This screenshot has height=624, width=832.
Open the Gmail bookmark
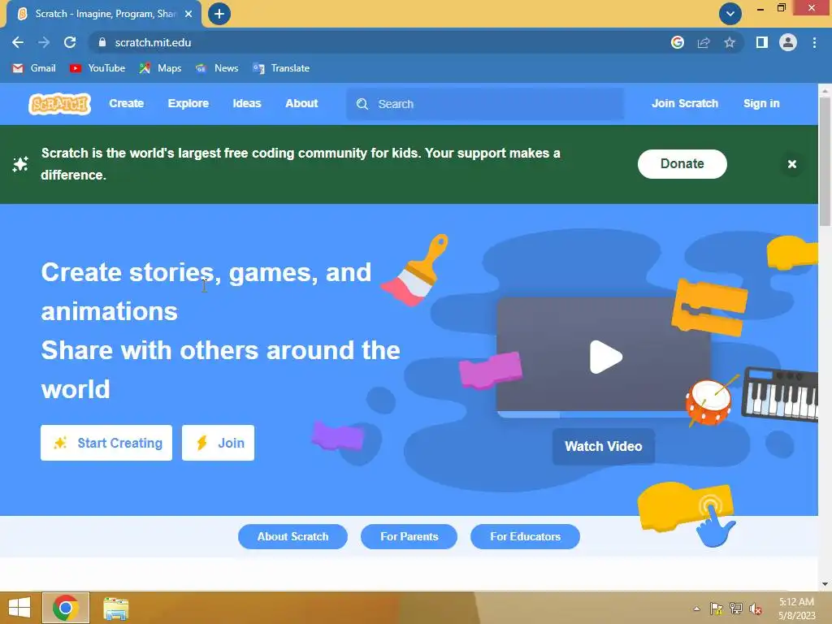34,68
